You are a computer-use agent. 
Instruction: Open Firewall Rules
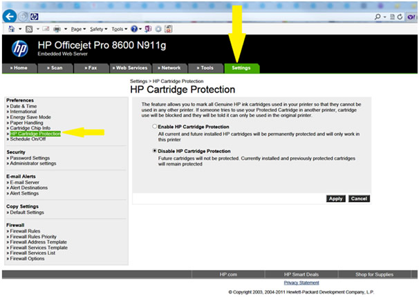25,231
